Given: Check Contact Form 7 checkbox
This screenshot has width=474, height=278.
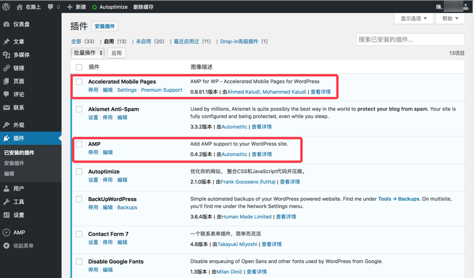Looking at the screenshot, I should pyautogui.click(x=79, y=234).
